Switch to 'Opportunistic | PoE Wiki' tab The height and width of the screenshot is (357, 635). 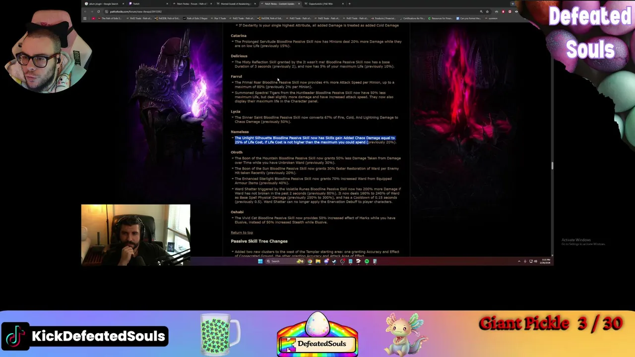(324, 3)
